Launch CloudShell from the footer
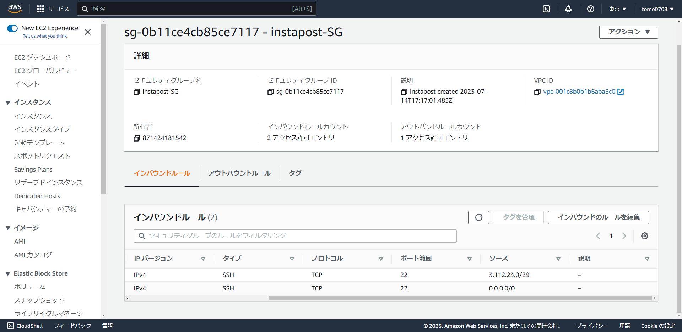 click(24, 326)
